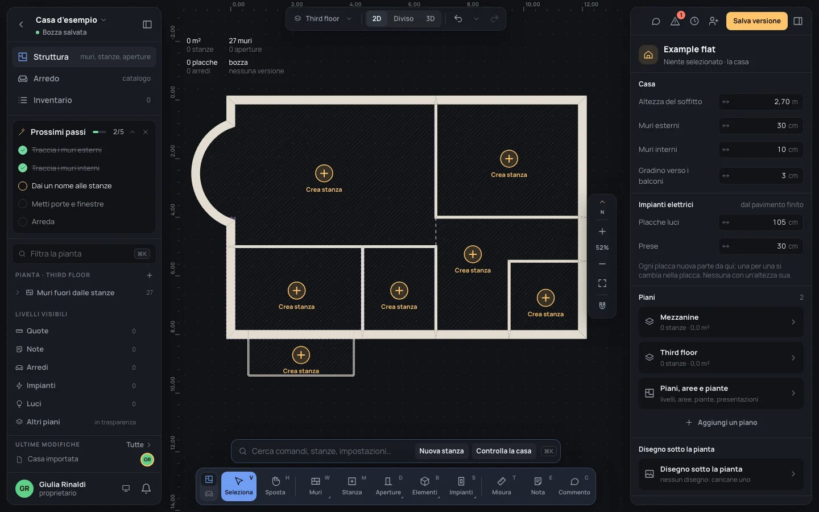Open the warnings triangle with badge
Image resolution: width=819 pixels, height=512 pixels.
675,21
